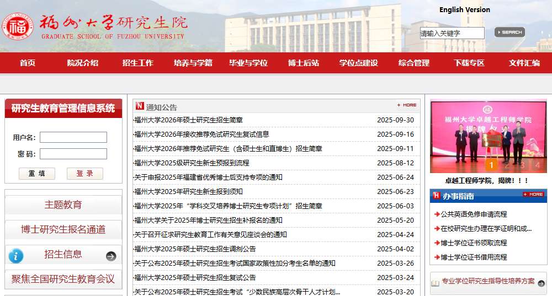Click the red N icon beside 通知公告
This screenshot has width=552, height=296.
[140, 106]
